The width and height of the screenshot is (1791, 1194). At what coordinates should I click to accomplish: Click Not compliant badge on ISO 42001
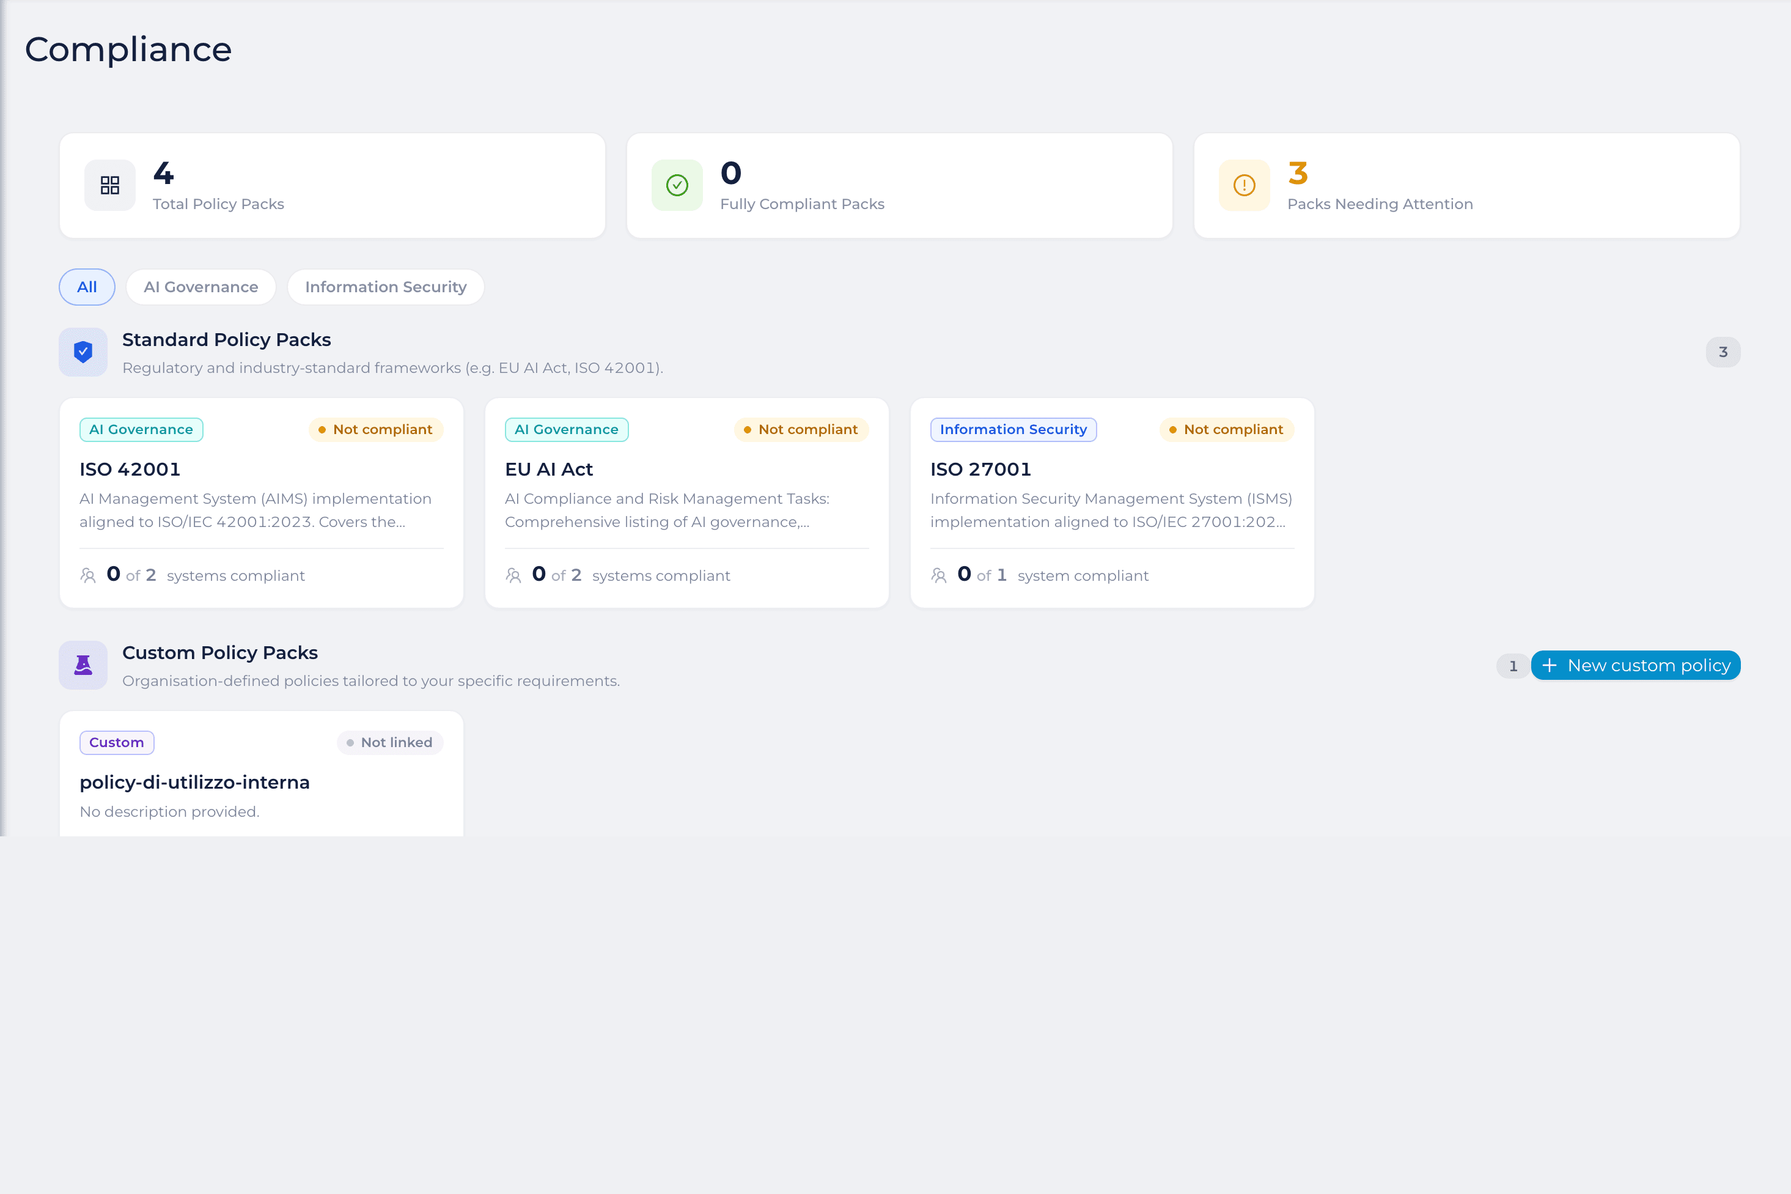(376, 429)
